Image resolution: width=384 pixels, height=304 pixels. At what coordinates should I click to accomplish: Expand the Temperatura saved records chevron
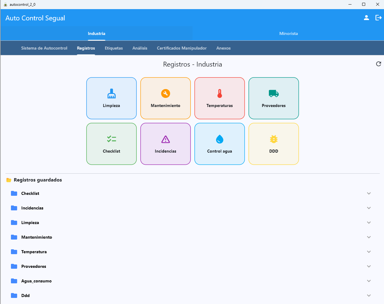[369, 252]
